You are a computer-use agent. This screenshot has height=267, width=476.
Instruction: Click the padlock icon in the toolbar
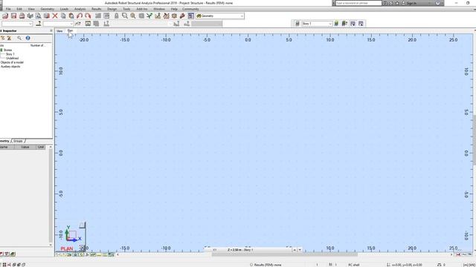click(116, 16)
